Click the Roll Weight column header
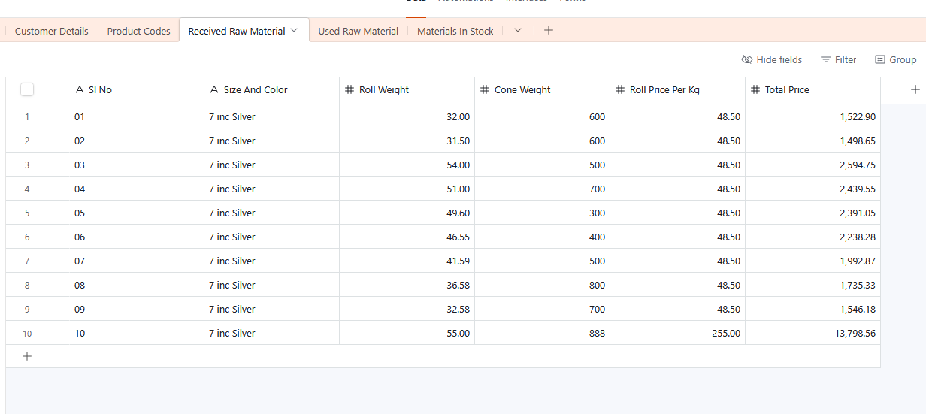Image resolution: width=926 pixels, height=414 pixels. [407, 89]
